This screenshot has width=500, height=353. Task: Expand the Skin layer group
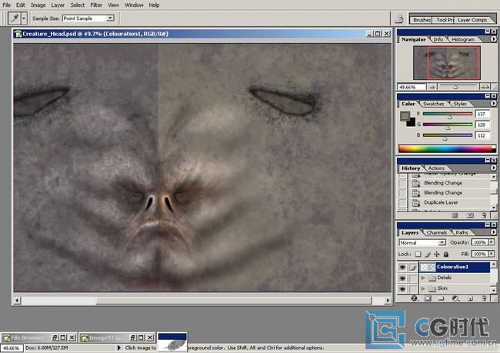pyautogui.click(x=423, y=289)
